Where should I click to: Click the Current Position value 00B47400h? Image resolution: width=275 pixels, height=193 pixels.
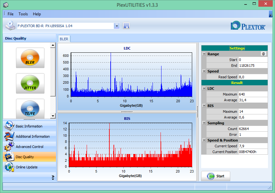pos(253,152)
